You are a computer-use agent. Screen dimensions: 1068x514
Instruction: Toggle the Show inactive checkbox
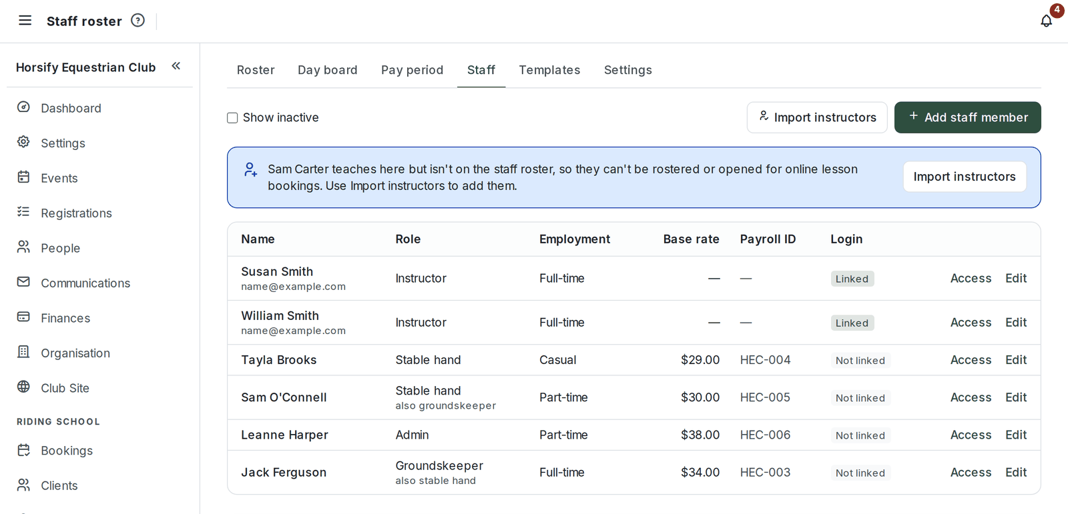coord(232,118)
